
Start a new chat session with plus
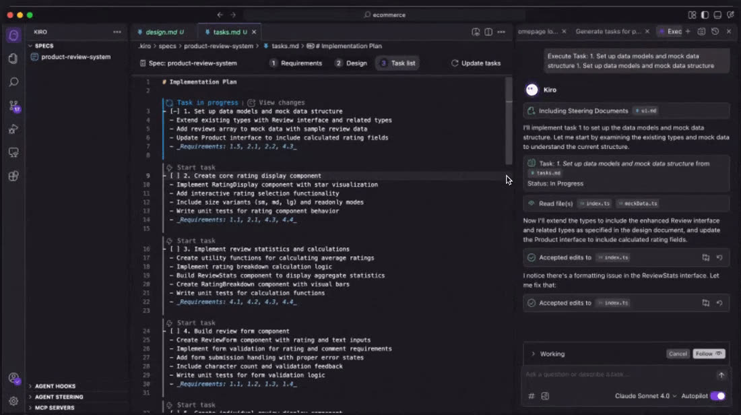click(x=688, y=32)
